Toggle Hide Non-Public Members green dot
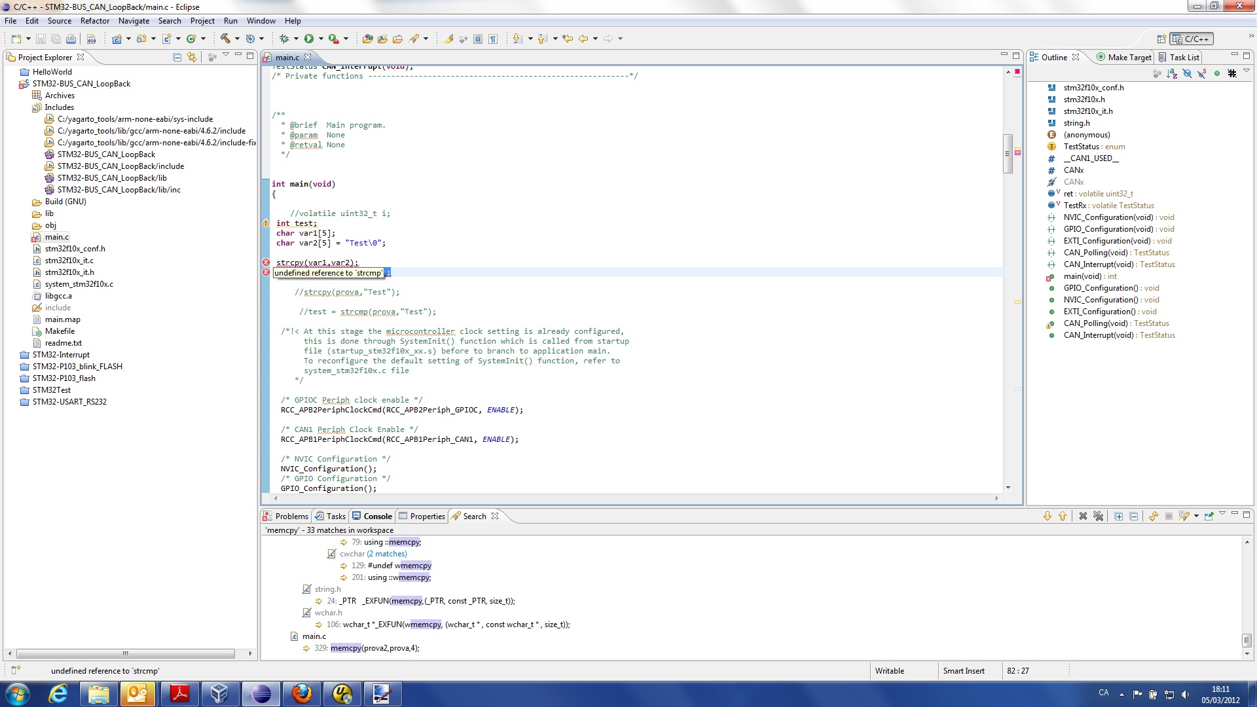 pos(1217,73)
